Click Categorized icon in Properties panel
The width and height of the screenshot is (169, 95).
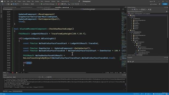tap(128, 61)
